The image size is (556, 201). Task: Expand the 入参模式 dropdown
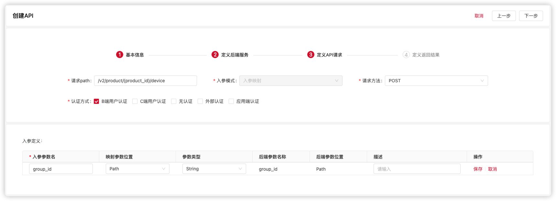coord(290,81)
